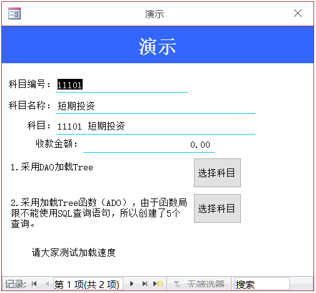Close the 演示 window
316x293 pixels.
(x=298, y=13)
